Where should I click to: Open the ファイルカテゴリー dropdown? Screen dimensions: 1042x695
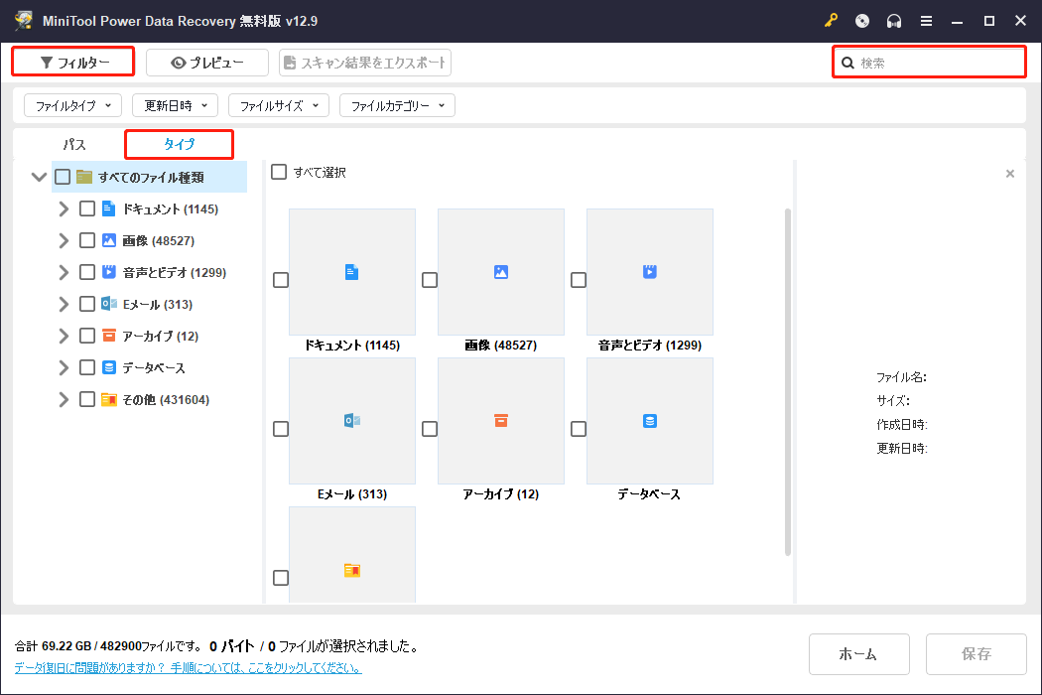pyautogui.click(x=397, y=105)
